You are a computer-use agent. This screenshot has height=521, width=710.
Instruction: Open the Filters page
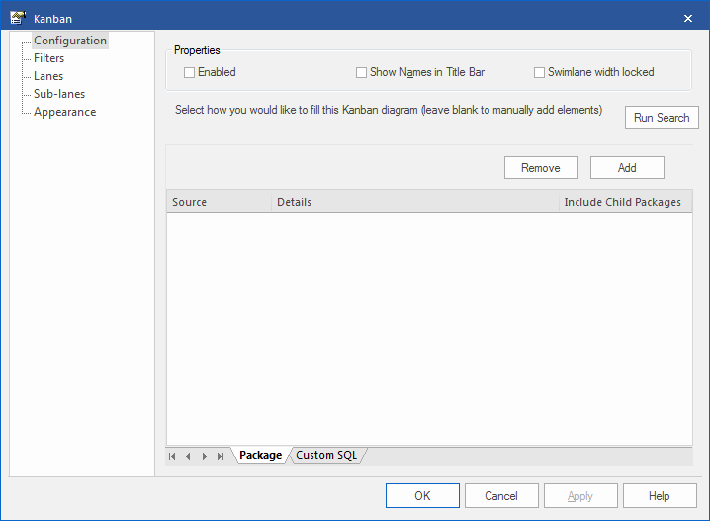[49, 58]
